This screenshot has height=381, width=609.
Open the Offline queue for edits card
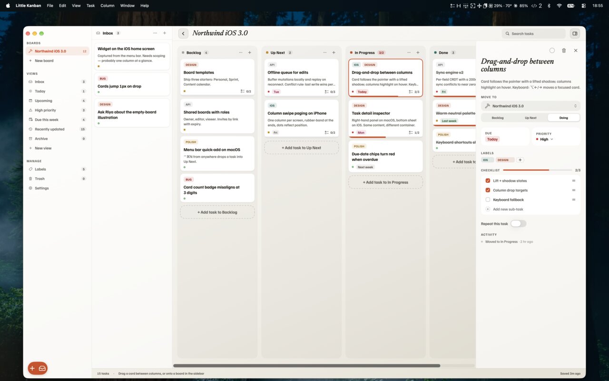(x=302, y=77)
